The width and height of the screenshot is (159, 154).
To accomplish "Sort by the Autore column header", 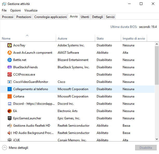I will coord(75,38).
